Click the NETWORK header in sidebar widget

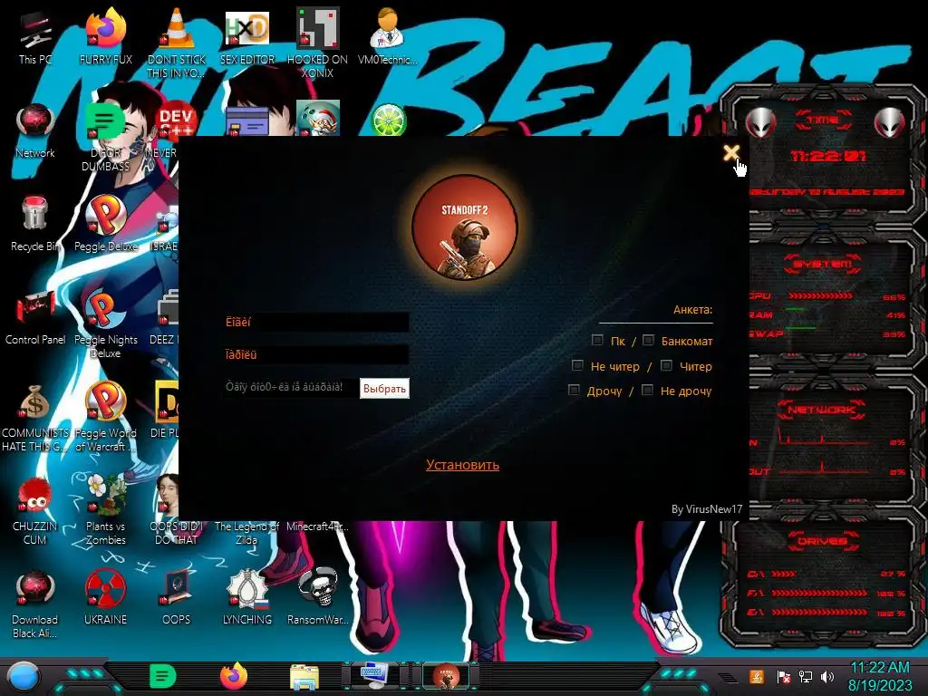821,410
